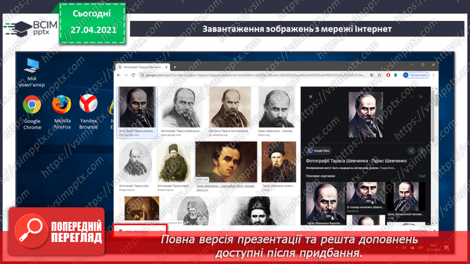Click the large Shevchenko preview image
470x264 pixels.
(x=366, y=115)
